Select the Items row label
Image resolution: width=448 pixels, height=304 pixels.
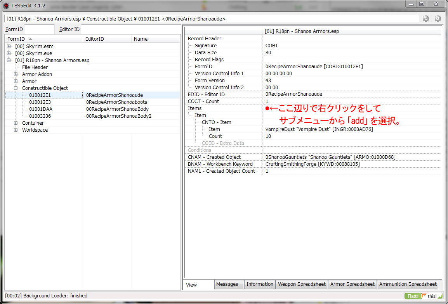[x=194, y=108]
